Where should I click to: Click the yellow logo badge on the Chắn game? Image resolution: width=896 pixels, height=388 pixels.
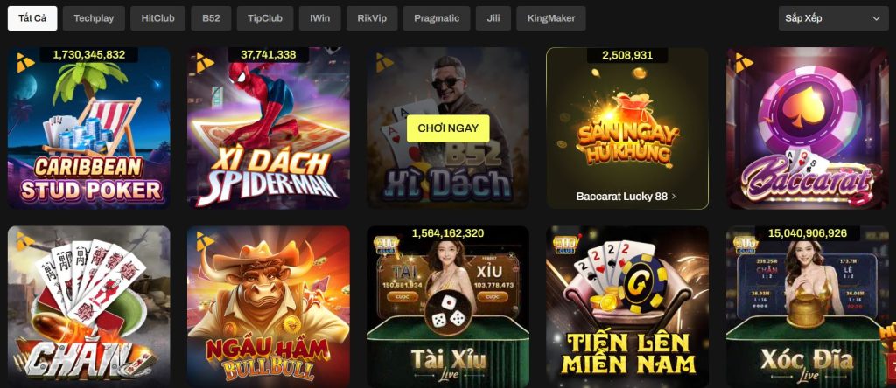tap(25, 241)
